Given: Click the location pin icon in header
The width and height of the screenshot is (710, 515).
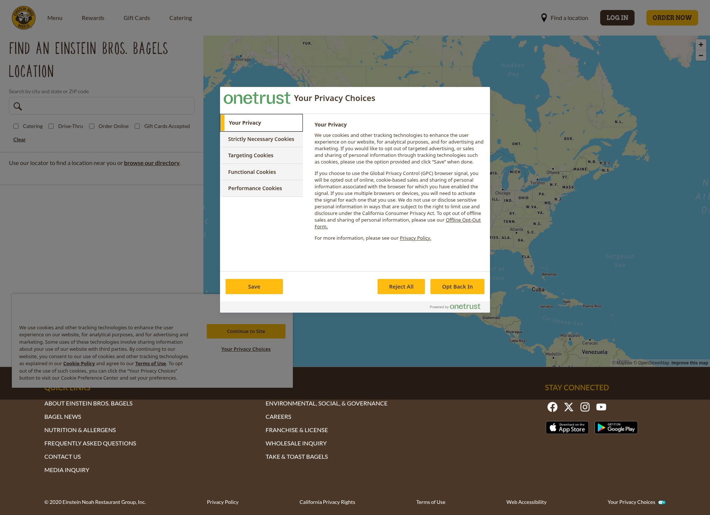Looking at the screenshot, I should click(544, 18).
